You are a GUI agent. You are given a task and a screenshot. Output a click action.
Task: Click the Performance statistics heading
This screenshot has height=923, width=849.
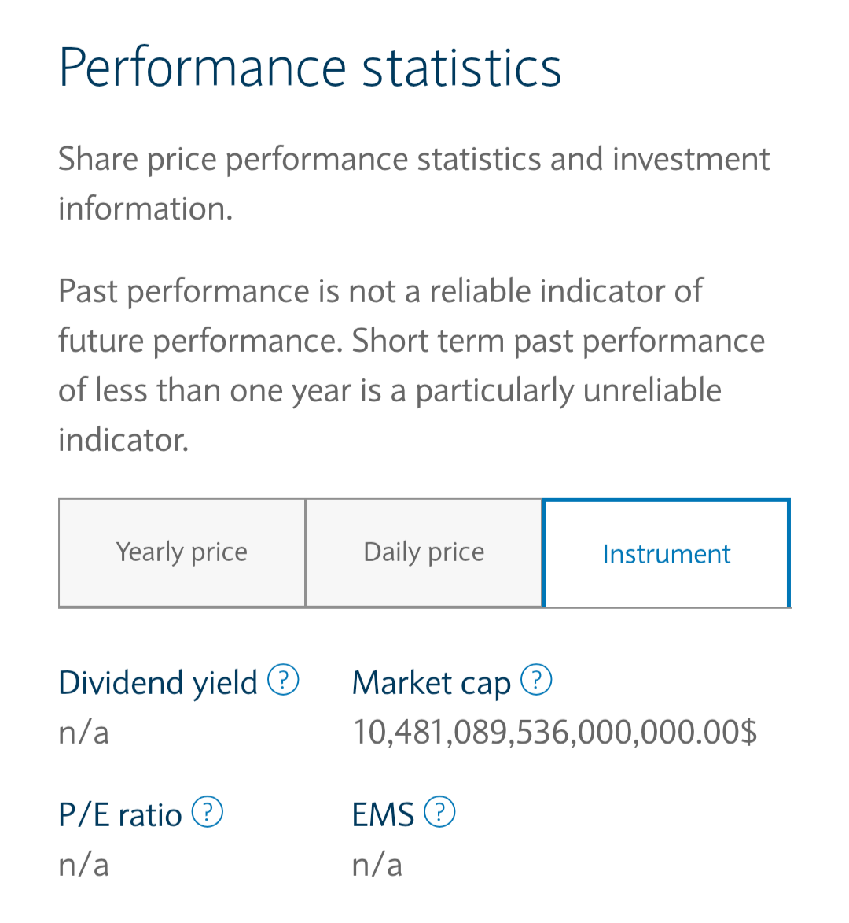click(310, 68)
